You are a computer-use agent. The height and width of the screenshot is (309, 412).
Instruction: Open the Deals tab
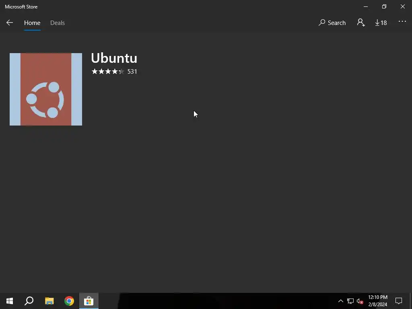(58, 23)
